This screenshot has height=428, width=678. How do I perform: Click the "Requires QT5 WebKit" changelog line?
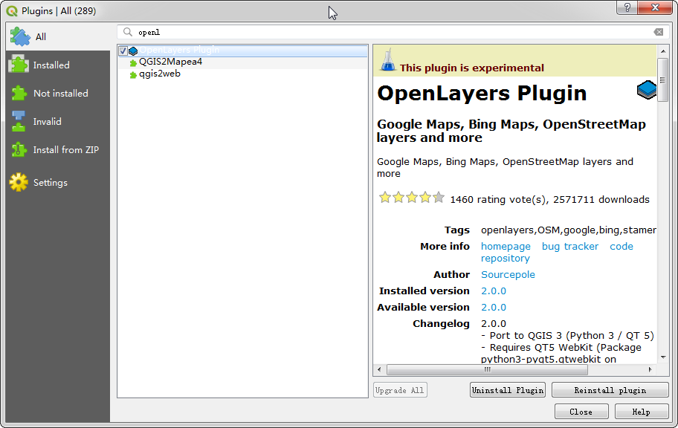[561, 348]
